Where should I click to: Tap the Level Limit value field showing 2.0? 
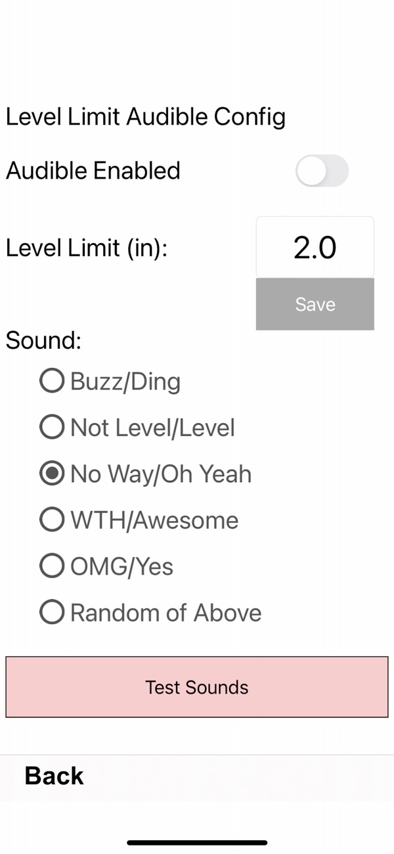pos(315,248)
